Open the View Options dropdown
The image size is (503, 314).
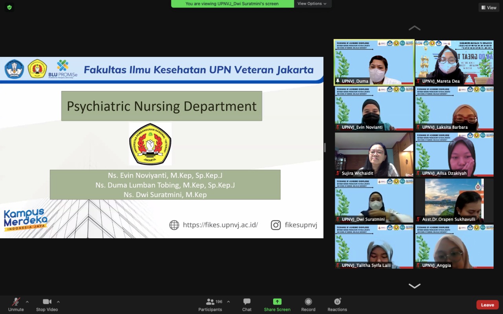(312, 4)
